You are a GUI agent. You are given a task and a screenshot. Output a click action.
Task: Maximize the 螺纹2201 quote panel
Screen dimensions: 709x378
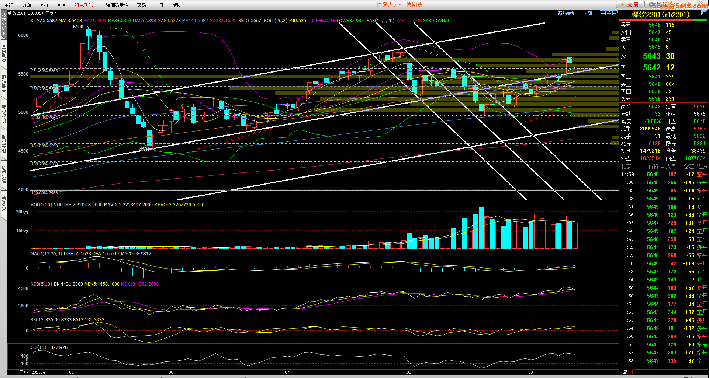pyautogui.click(x=704, y=13)
